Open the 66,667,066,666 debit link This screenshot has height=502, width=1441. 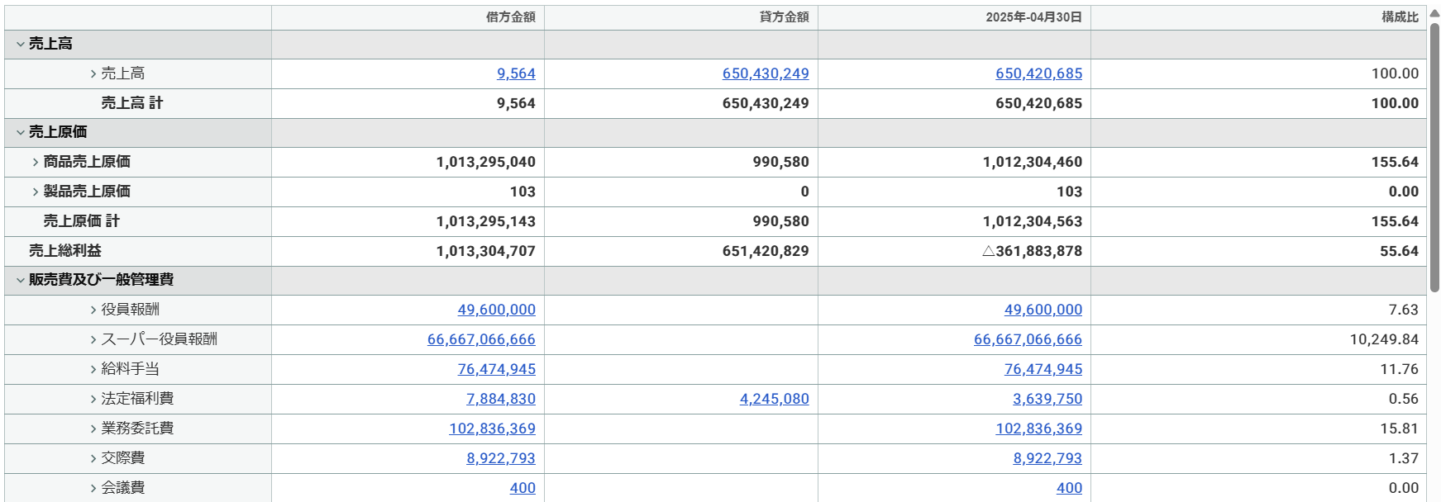(x=481, y=339)
